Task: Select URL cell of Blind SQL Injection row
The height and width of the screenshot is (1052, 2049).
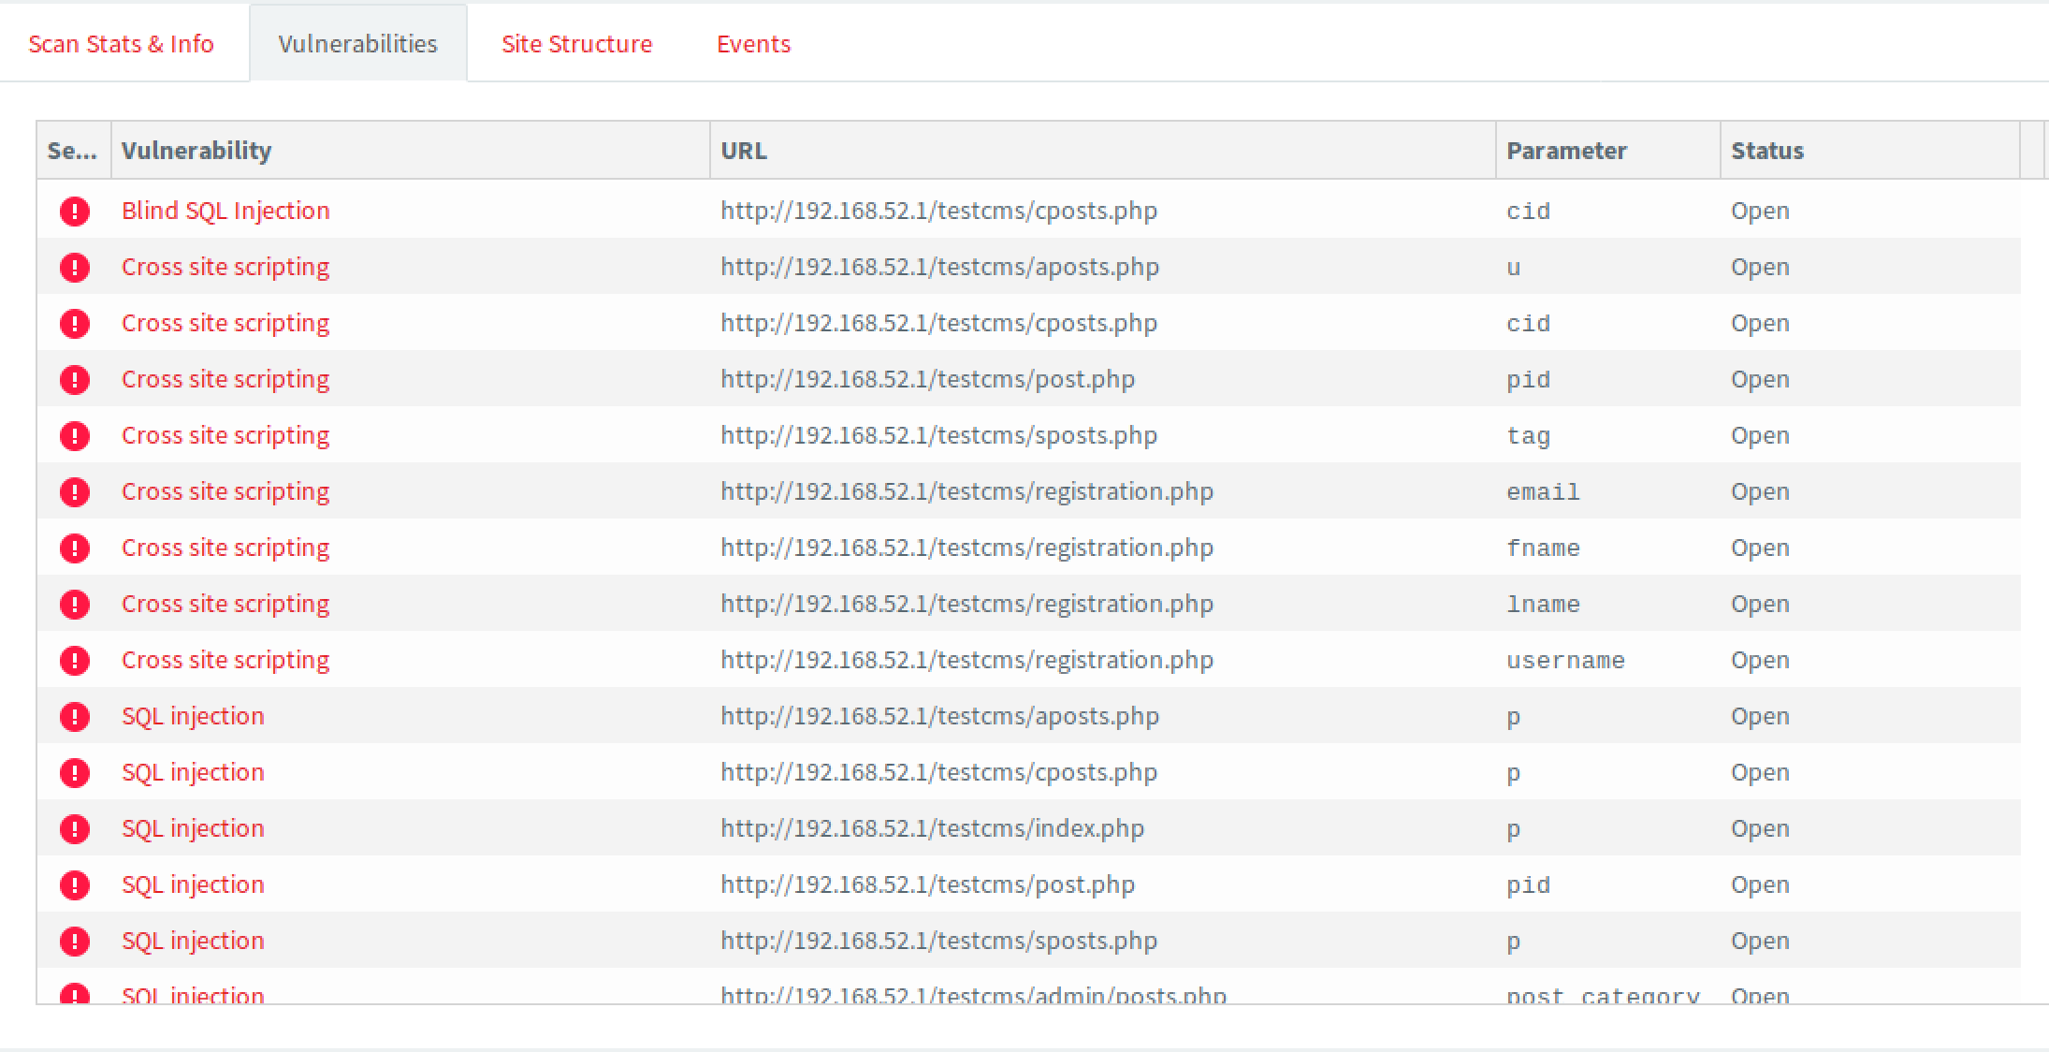Action: pyautogui.click(x=938, y=211)
